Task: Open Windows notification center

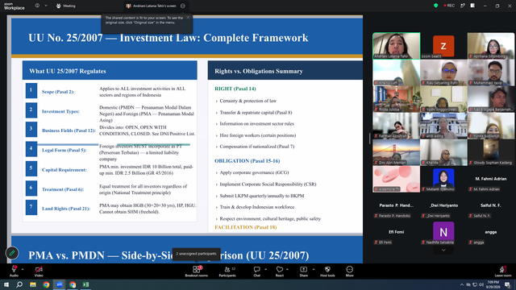Action: point(508,284)
